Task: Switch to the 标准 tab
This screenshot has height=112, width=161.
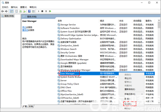Action: (x=31, y=106)
